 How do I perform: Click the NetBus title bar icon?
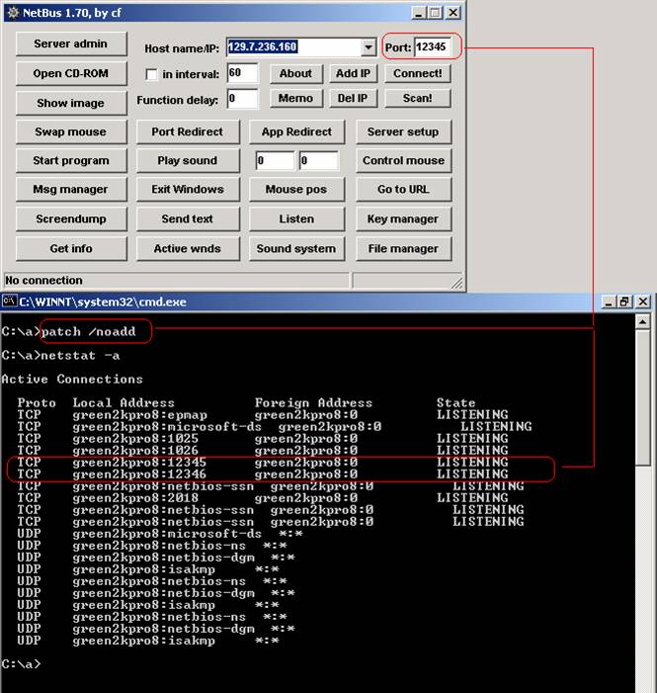(x=10, y=13)
